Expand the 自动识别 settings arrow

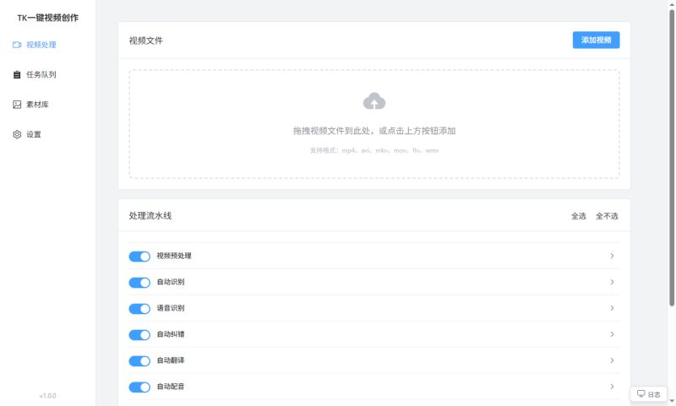(x=612, y=282)
